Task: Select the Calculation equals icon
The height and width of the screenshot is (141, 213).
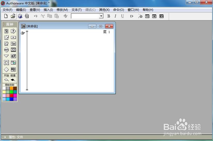Action: tap(13, 38)
